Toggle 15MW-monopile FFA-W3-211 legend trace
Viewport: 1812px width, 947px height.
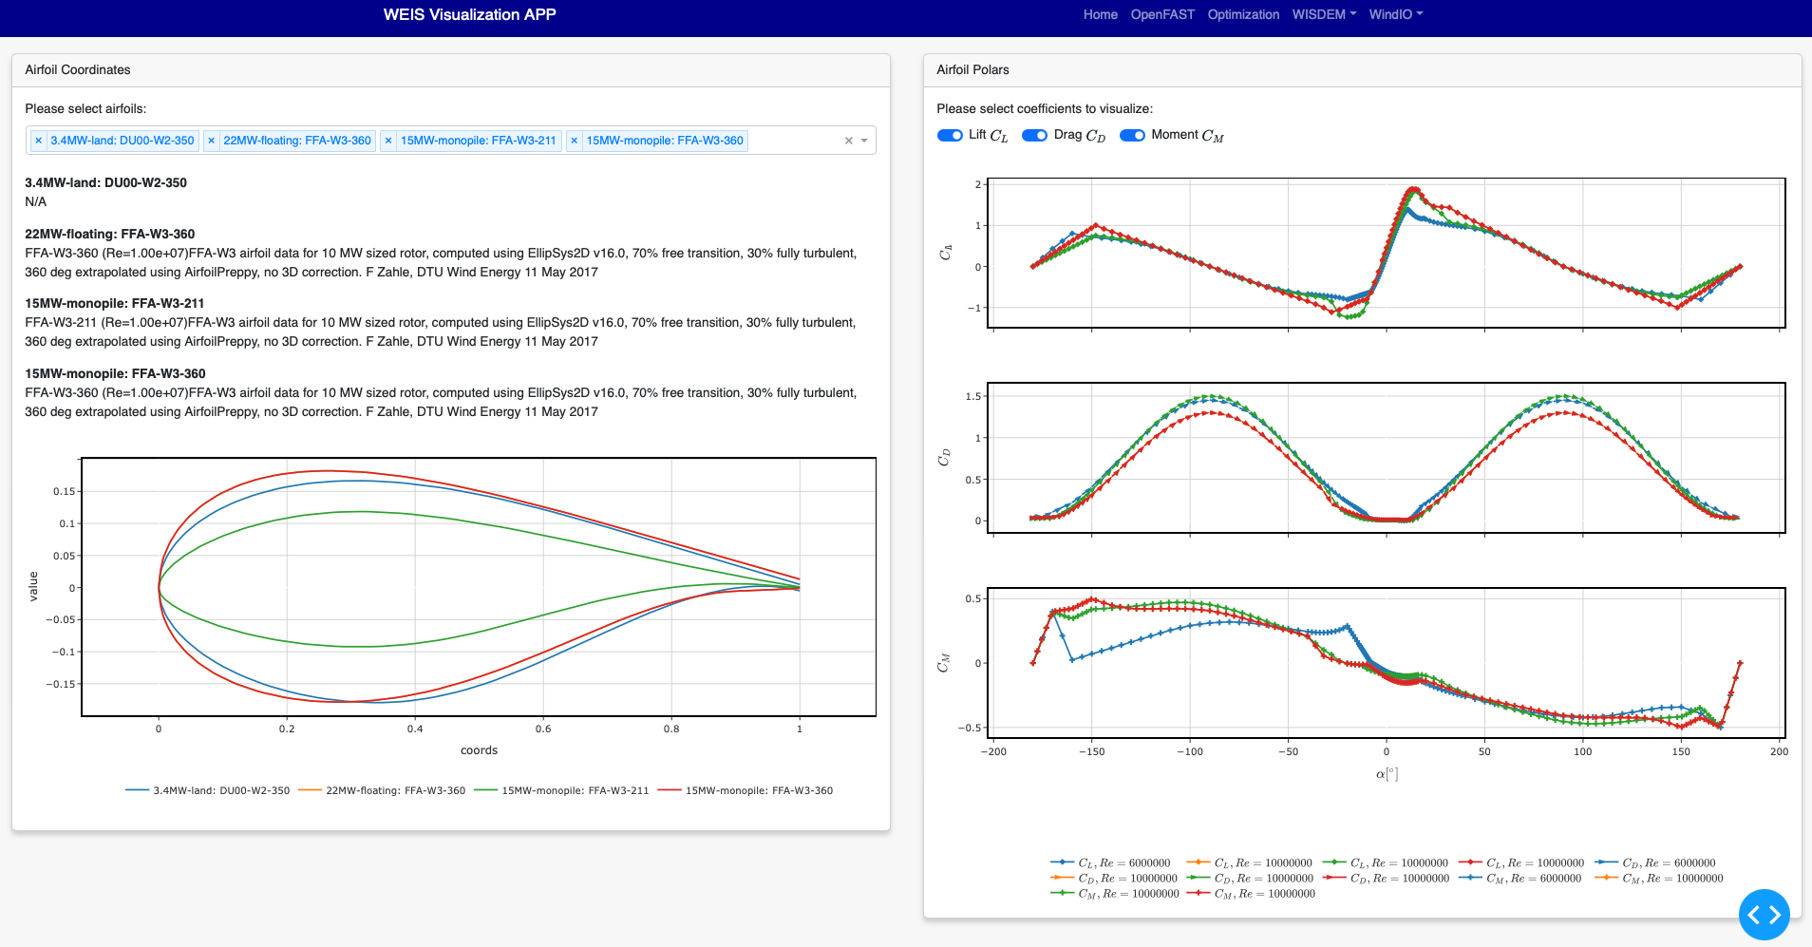tap(561, 790)
